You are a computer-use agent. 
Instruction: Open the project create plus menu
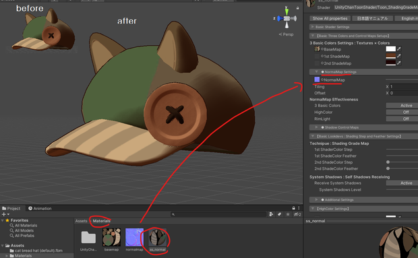tap(5, 214)
